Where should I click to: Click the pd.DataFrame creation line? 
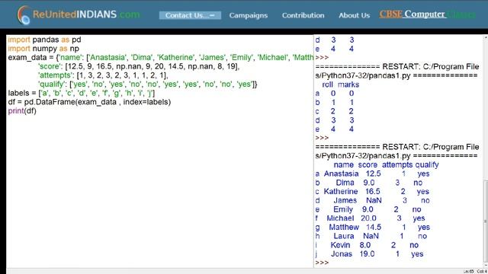point(89,102)
